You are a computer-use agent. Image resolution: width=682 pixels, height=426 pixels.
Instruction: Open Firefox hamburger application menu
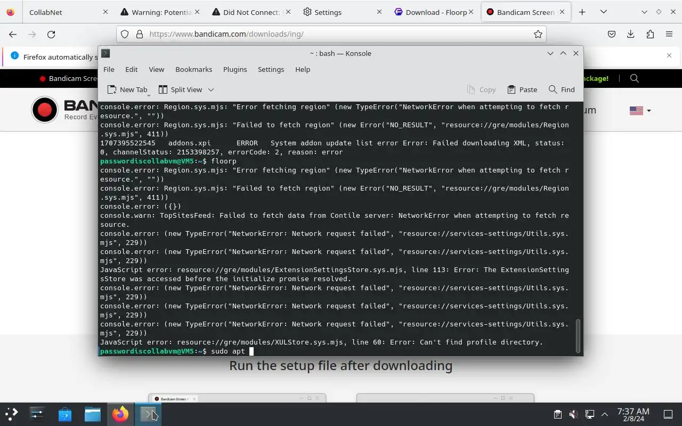[x=669, y=34]
